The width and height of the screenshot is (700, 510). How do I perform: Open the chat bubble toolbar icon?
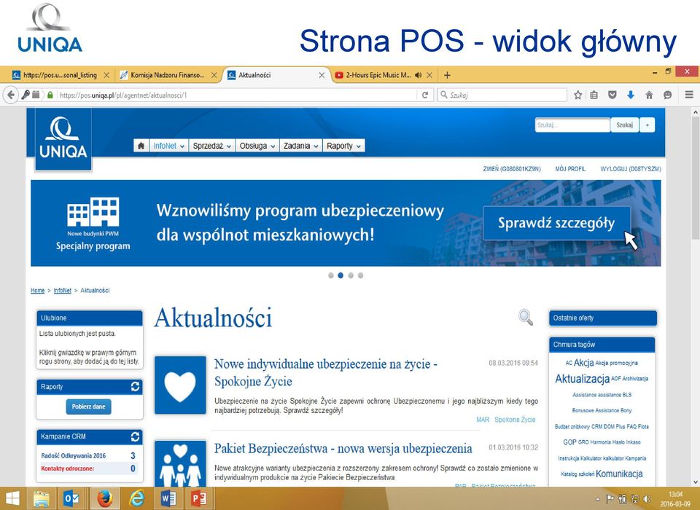pyautogui.click(x=668, y=95)
